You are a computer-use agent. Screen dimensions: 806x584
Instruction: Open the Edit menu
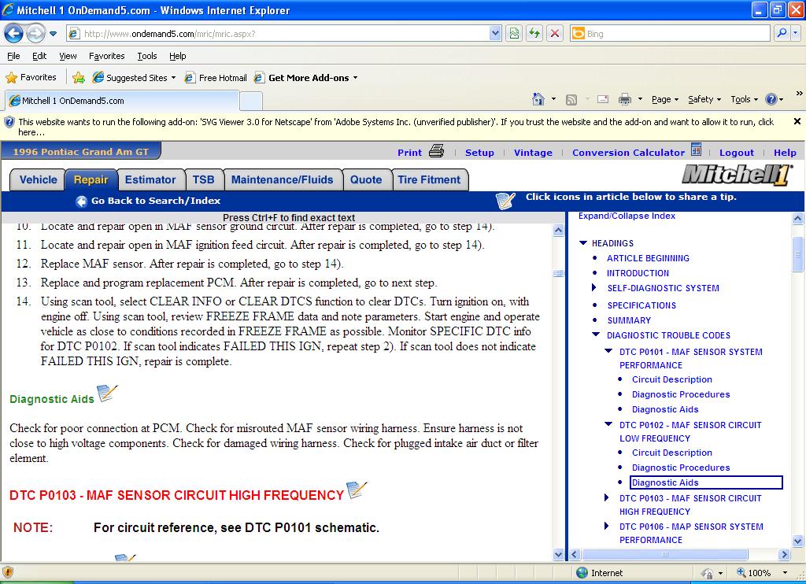(x=39, y=56)
